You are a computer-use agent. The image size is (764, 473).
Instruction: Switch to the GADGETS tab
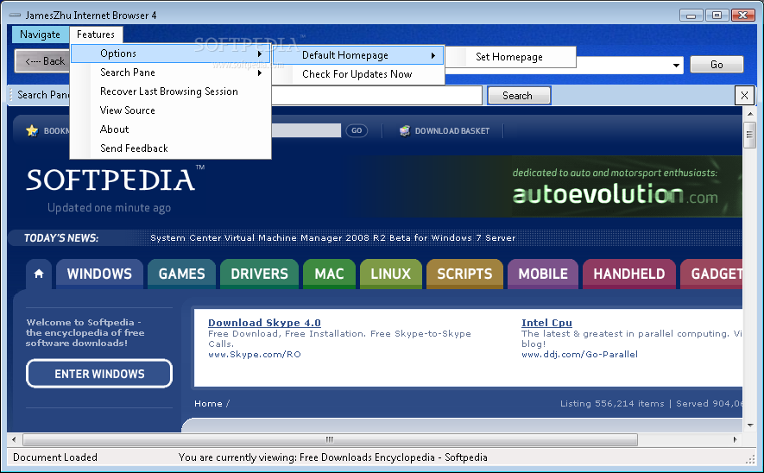point(712,274)
